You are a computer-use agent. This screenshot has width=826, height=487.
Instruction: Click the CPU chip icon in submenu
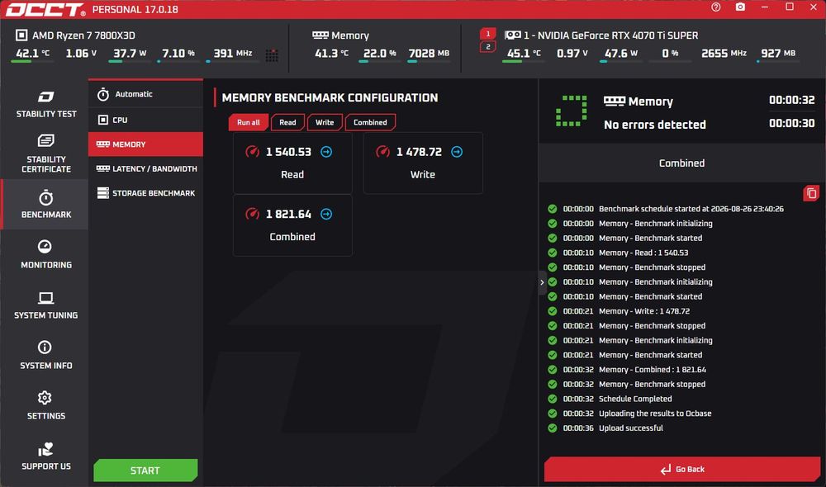coord(103,120)
